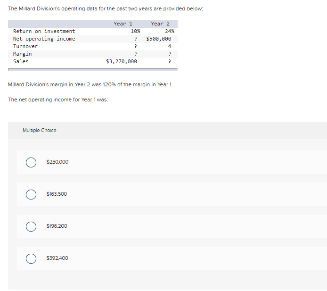This screenshot has height=291, width=327.
Task: Click the Turnover row label
Action: (25, 46)
